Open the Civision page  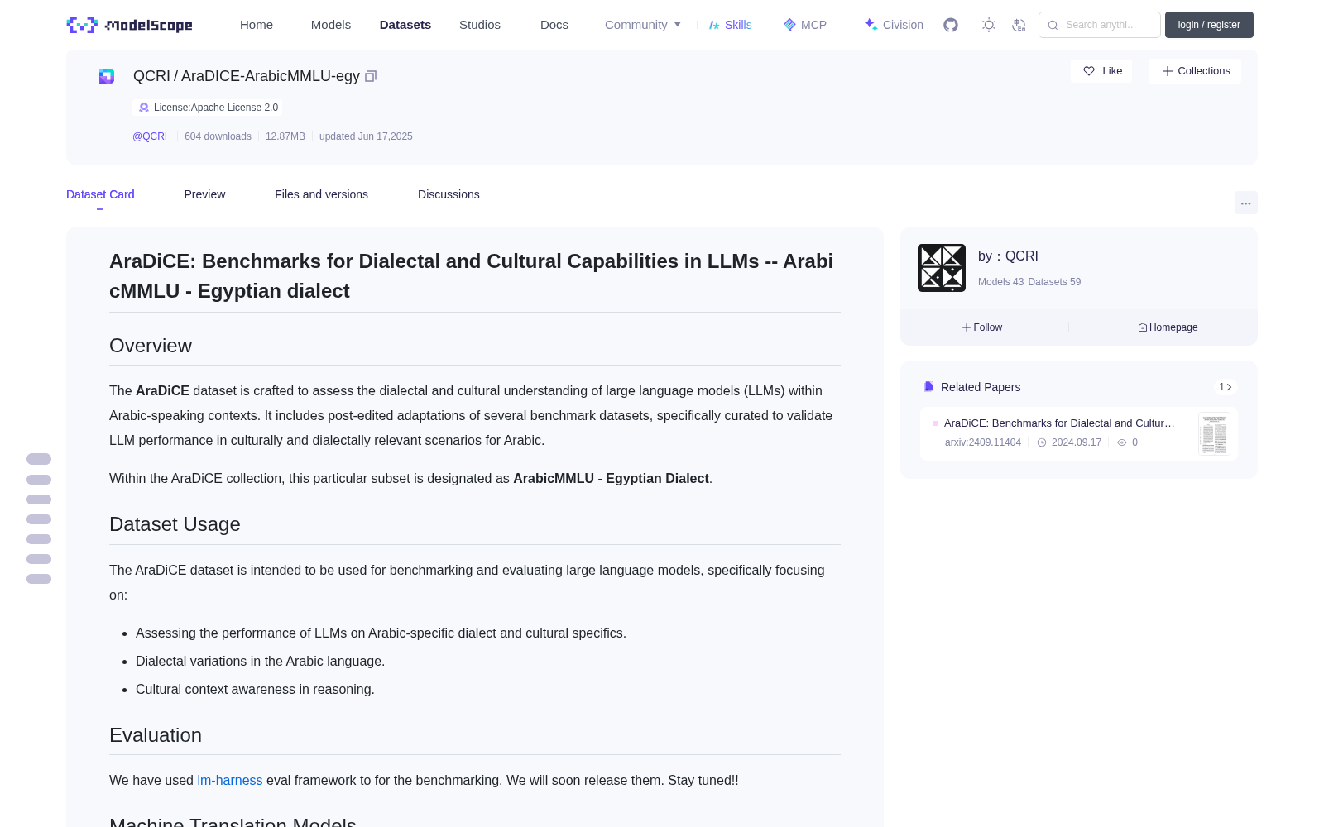click(894, 25)
